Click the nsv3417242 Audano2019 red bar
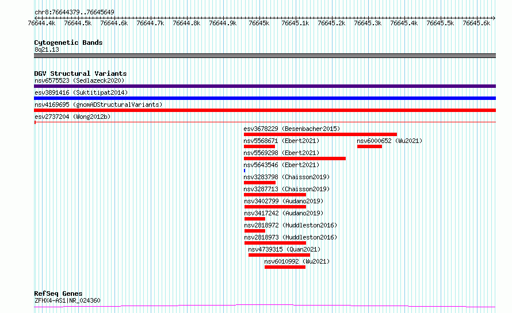 pyautogui.click(x=254, y=219)
